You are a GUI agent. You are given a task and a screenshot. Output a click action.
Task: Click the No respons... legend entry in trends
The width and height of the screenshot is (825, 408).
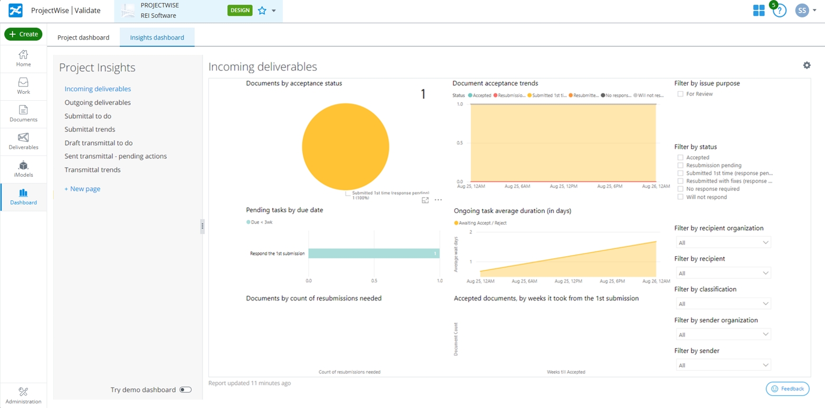coord(616,95)
